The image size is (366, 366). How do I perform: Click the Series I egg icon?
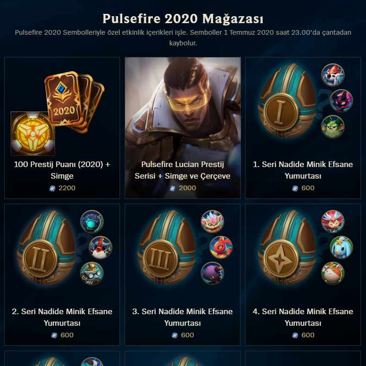pyautogui.click(x=287, y=100)
